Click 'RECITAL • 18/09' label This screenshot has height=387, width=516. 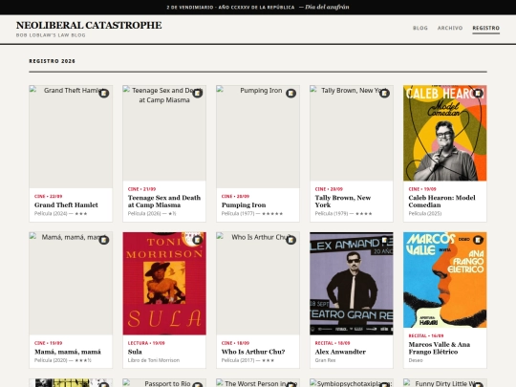333,343
